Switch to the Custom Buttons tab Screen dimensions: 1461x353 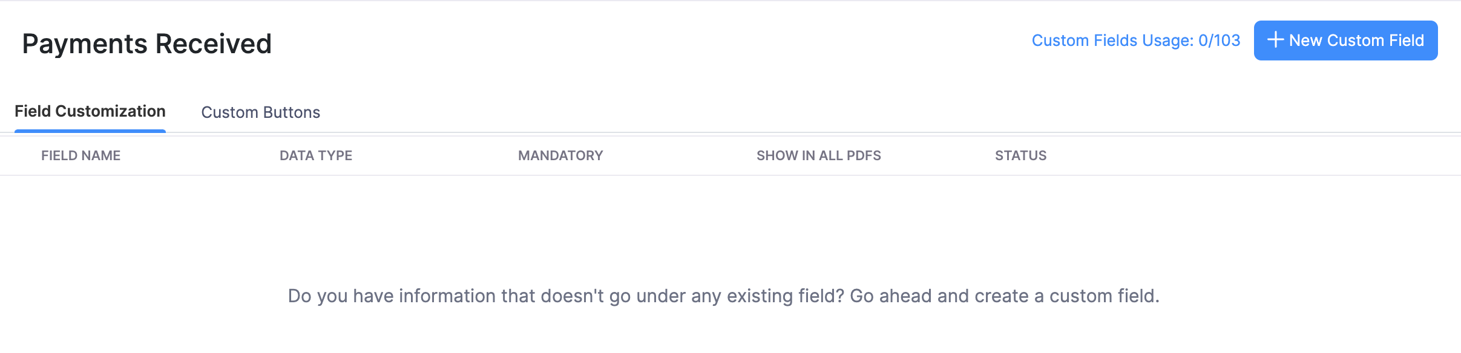261,112
